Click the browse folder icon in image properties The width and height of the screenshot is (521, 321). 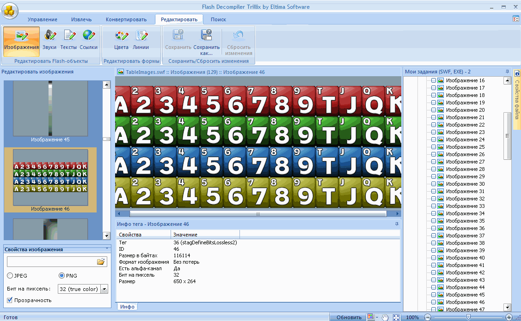(101, 262)
